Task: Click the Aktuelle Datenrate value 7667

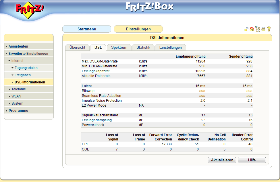Action: coord(201,76)
